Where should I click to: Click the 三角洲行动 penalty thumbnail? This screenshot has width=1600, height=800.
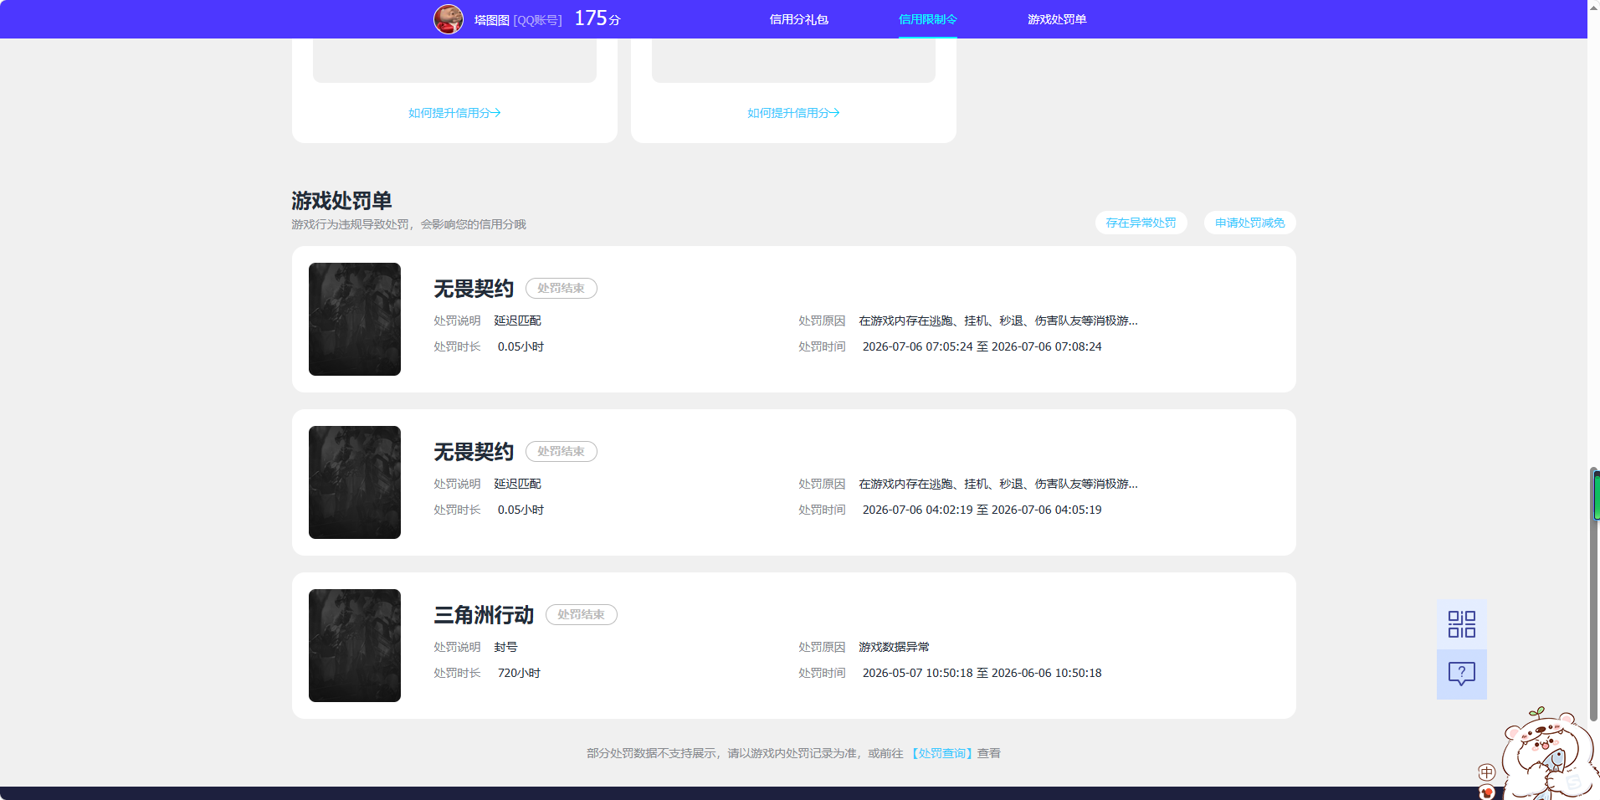pyautogui.click(x=355, y=645)
